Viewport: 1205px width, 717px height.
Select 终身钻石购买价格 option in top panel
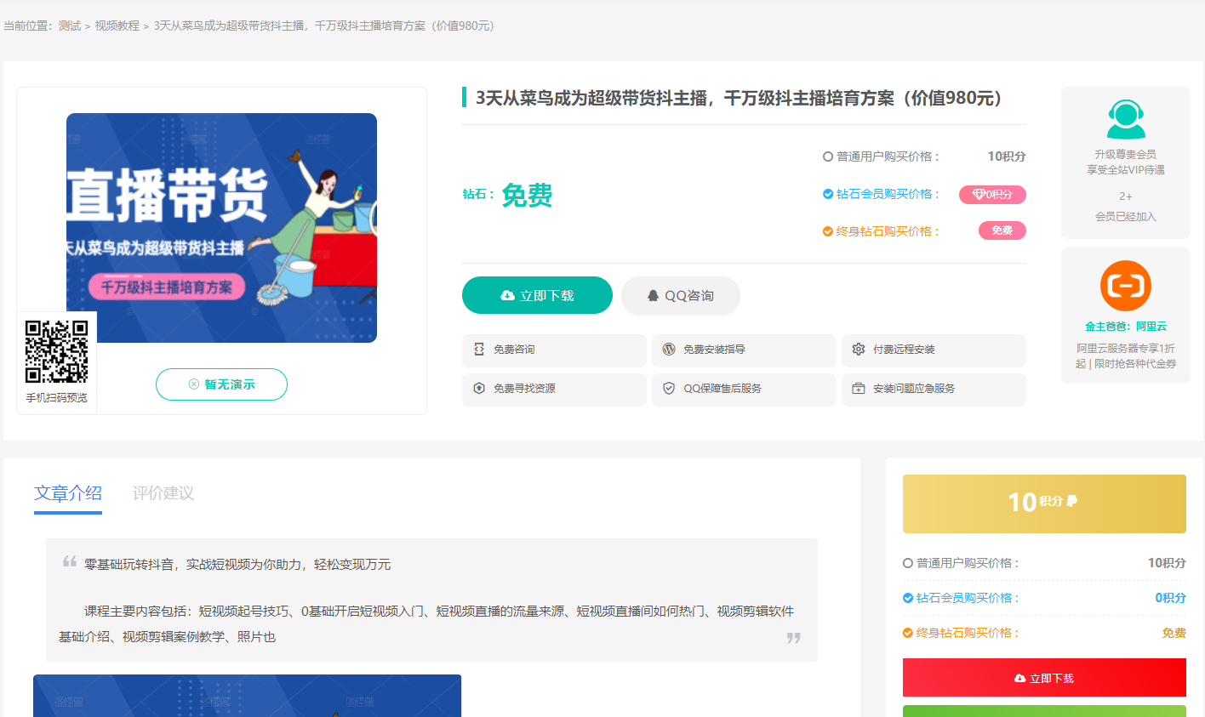coord(828,231)
